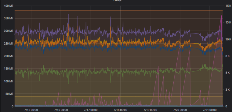Select the 7/16 00:00 time axis label
Image resolution: width=232 pixels, height=112 pixels.
[61, 110]
